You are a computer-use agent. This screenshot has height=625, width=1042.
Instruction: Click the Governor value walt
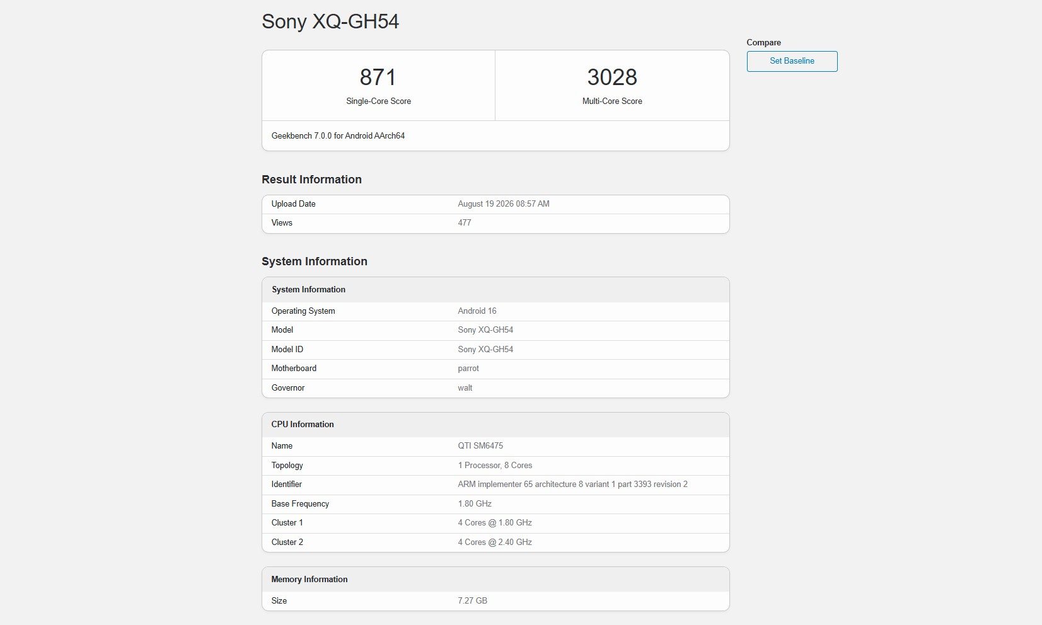tap(465, 388)
